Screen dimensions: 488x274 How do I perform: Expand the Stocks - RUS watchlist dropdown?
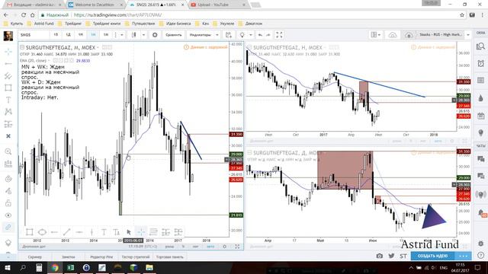coord(467,35)
